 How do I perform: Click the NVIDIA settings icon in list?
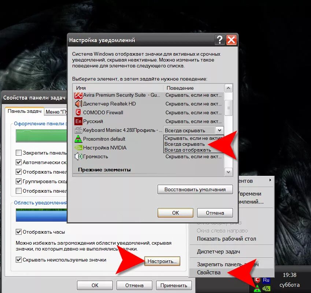click(78, 148)
